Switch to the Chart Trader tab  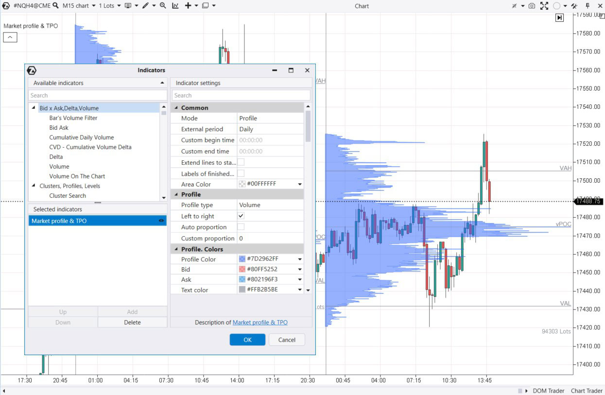tap(586, 391)
